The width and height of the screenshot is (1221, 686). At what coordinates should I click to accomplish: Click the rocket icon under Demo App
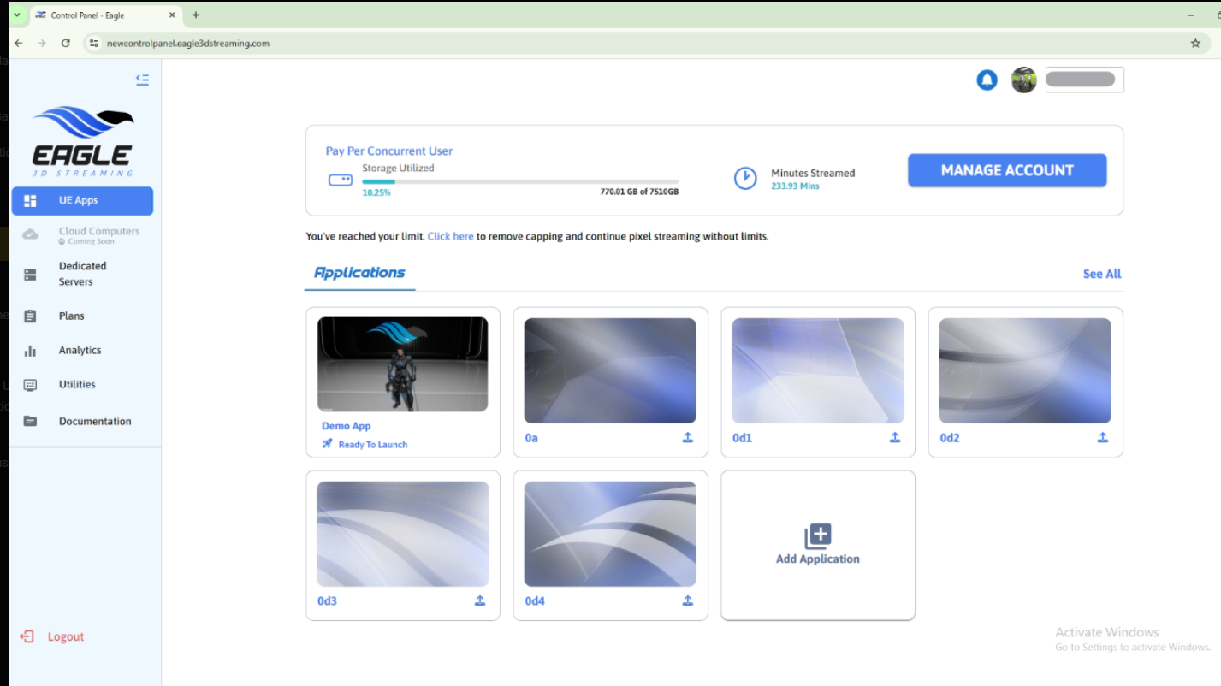pos(327,444)
